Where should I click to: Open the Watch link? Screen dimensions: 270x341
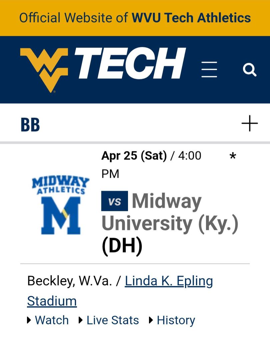point(52,320)
